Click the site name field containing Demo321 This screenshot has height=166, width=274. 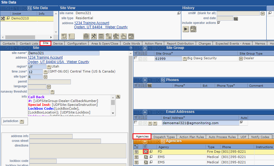click(x=63, y=53)
